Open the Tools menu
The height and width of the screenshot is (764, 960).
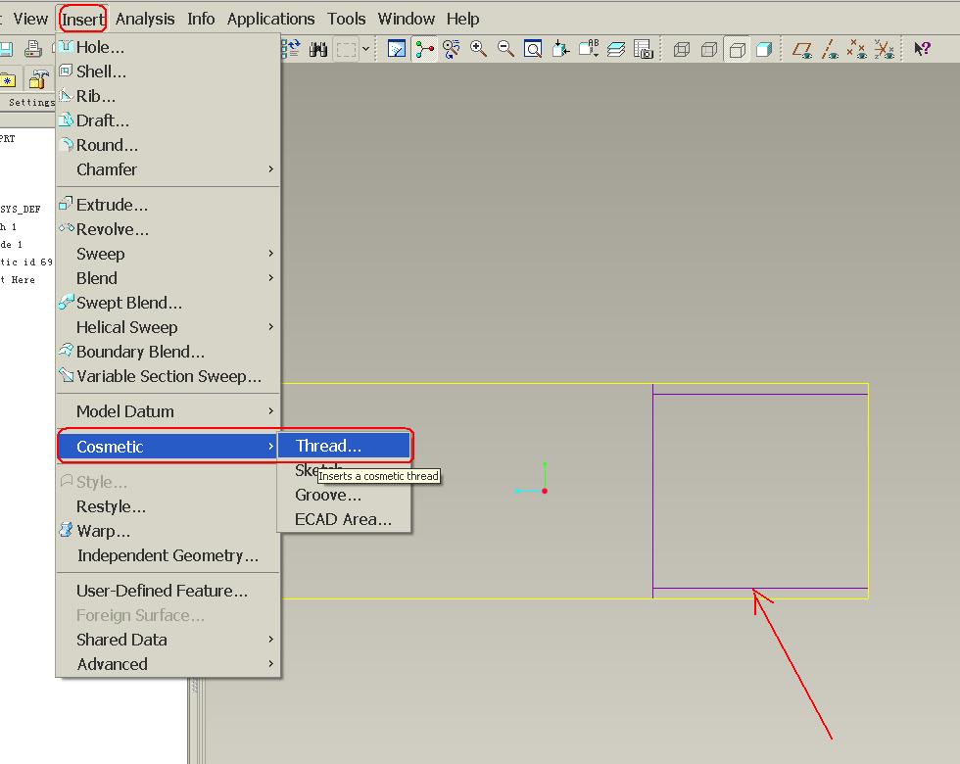(346, 19)
